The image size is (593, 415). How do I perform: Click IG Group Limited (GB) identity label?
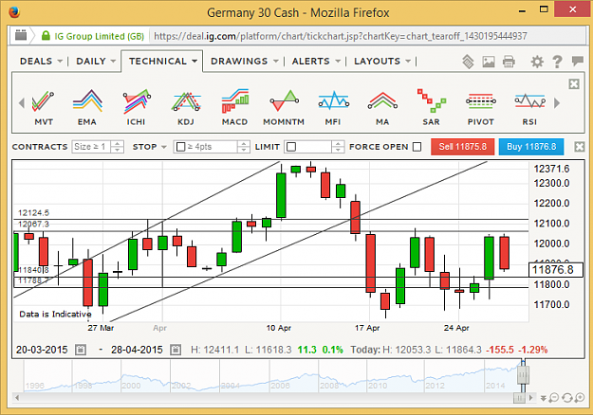tap(99, 36)
